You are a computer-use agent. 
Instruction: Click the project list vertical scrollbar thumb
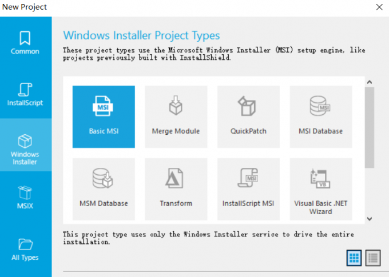click(370, 127)
